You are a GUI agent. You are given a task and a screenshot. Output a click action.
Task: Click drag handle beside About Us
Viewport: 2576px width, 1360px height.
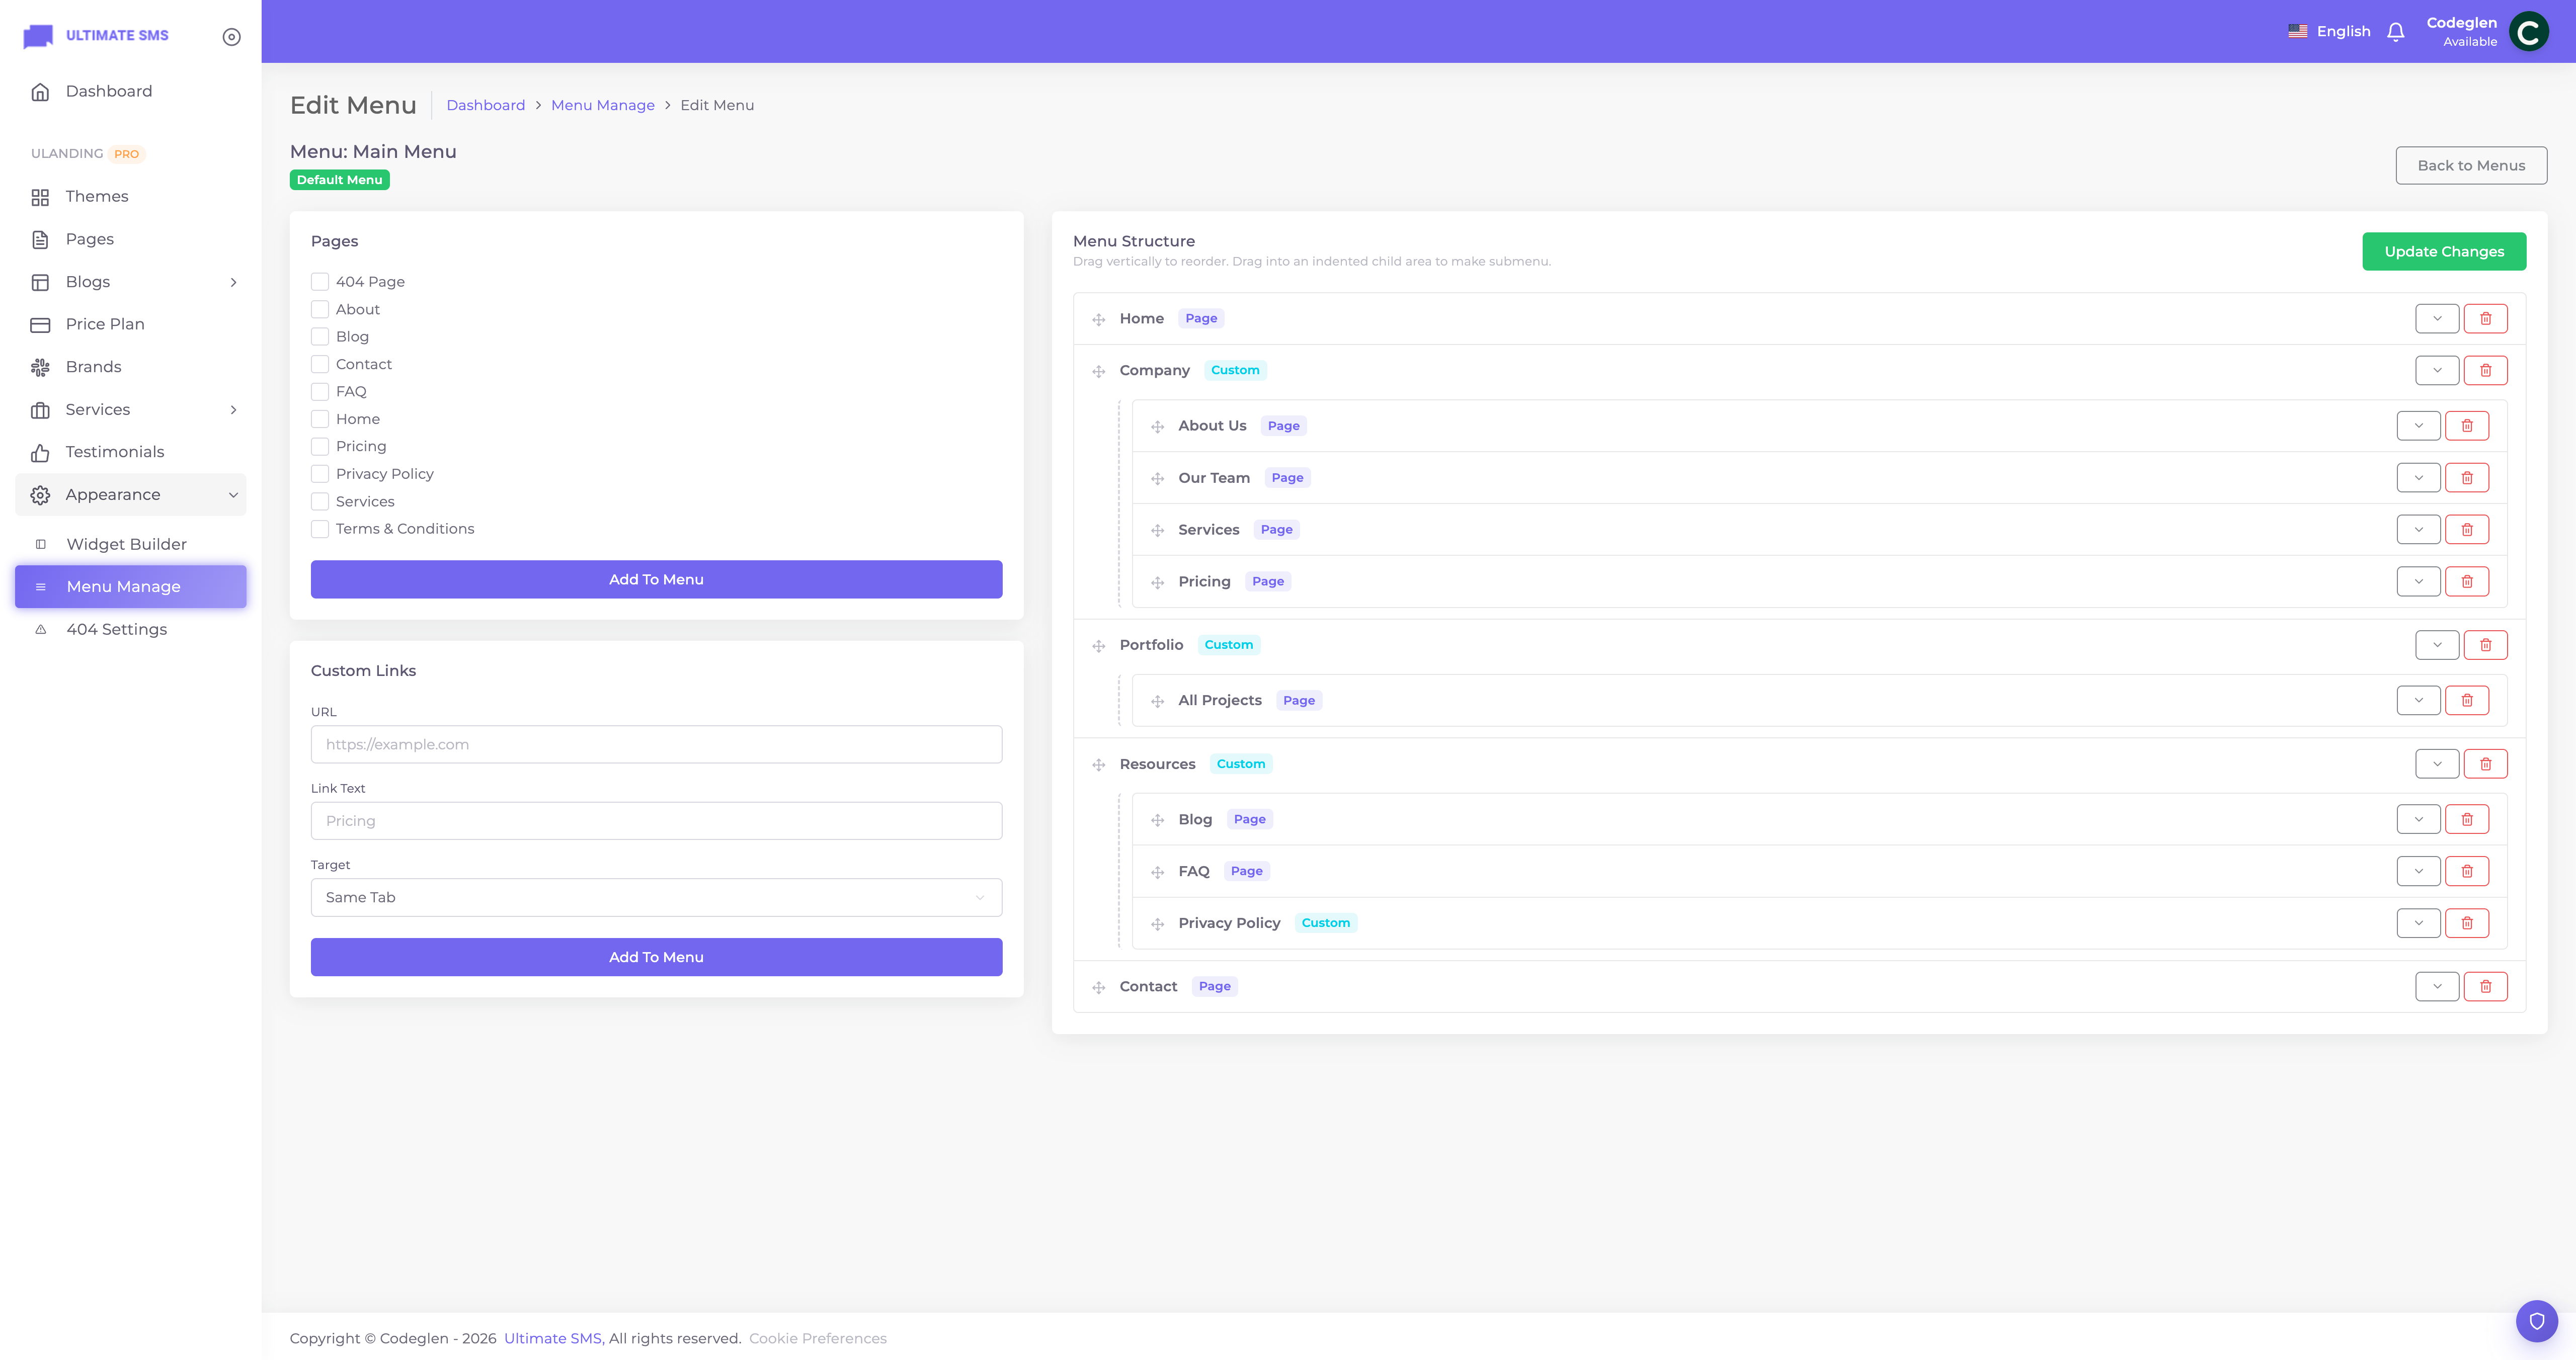coord(1157,427)
